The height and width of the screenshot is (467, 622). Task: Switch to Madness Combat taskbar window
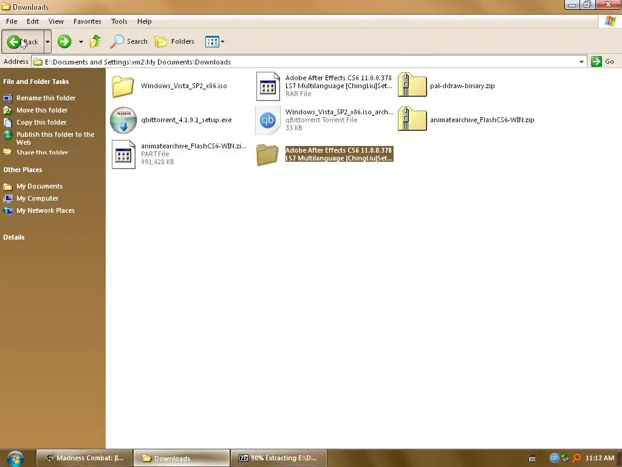click(x=84, y=458)
